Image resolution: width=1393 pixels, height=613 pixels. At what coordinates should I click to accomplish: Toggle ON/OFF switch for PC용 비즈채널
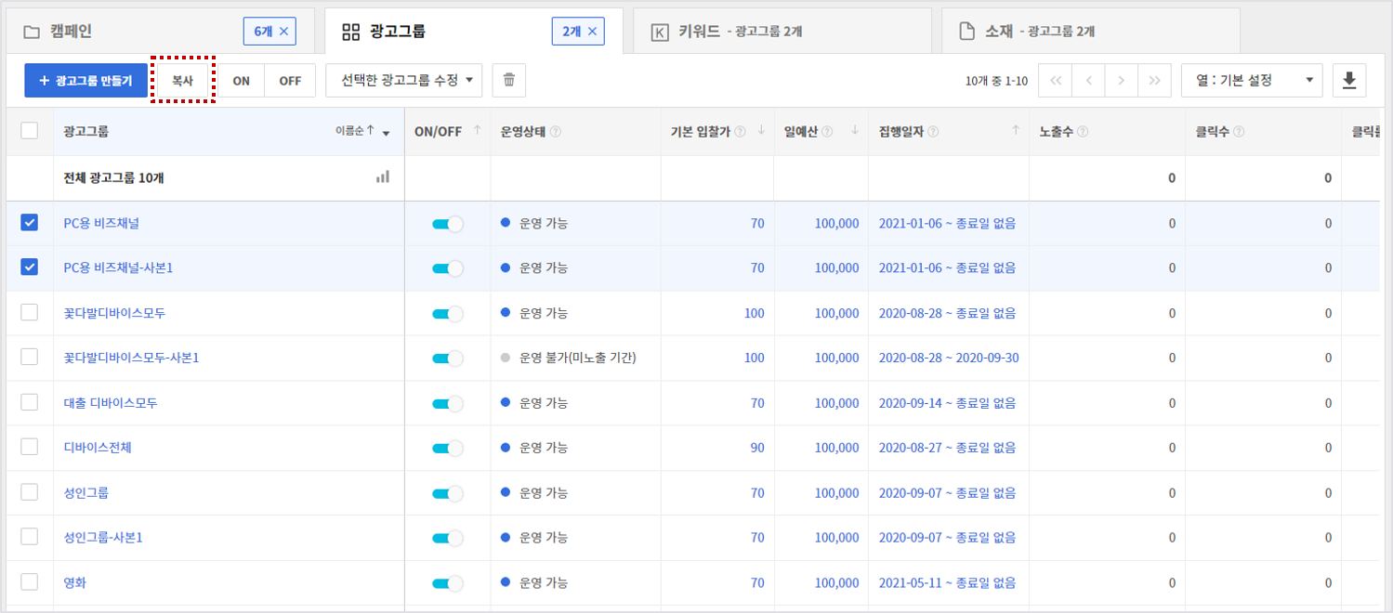[x=447, y=224]
